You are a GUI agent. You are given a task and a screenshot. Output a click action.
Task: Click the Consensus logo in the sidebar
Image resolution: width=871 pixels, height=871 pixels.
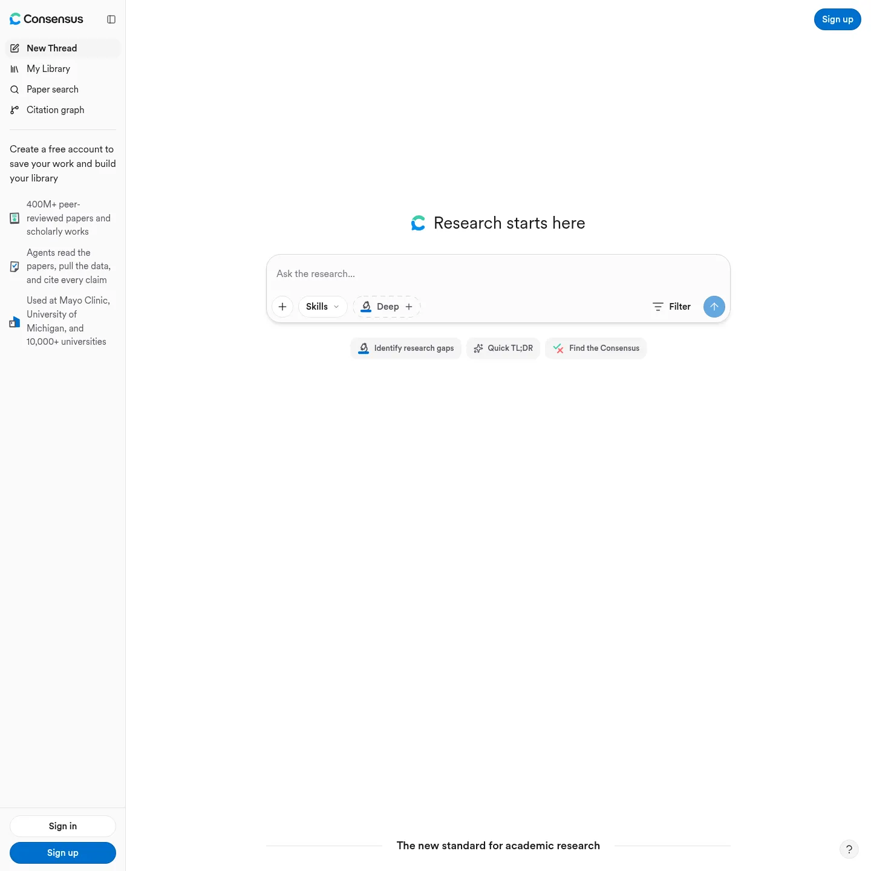coord(47,19)
